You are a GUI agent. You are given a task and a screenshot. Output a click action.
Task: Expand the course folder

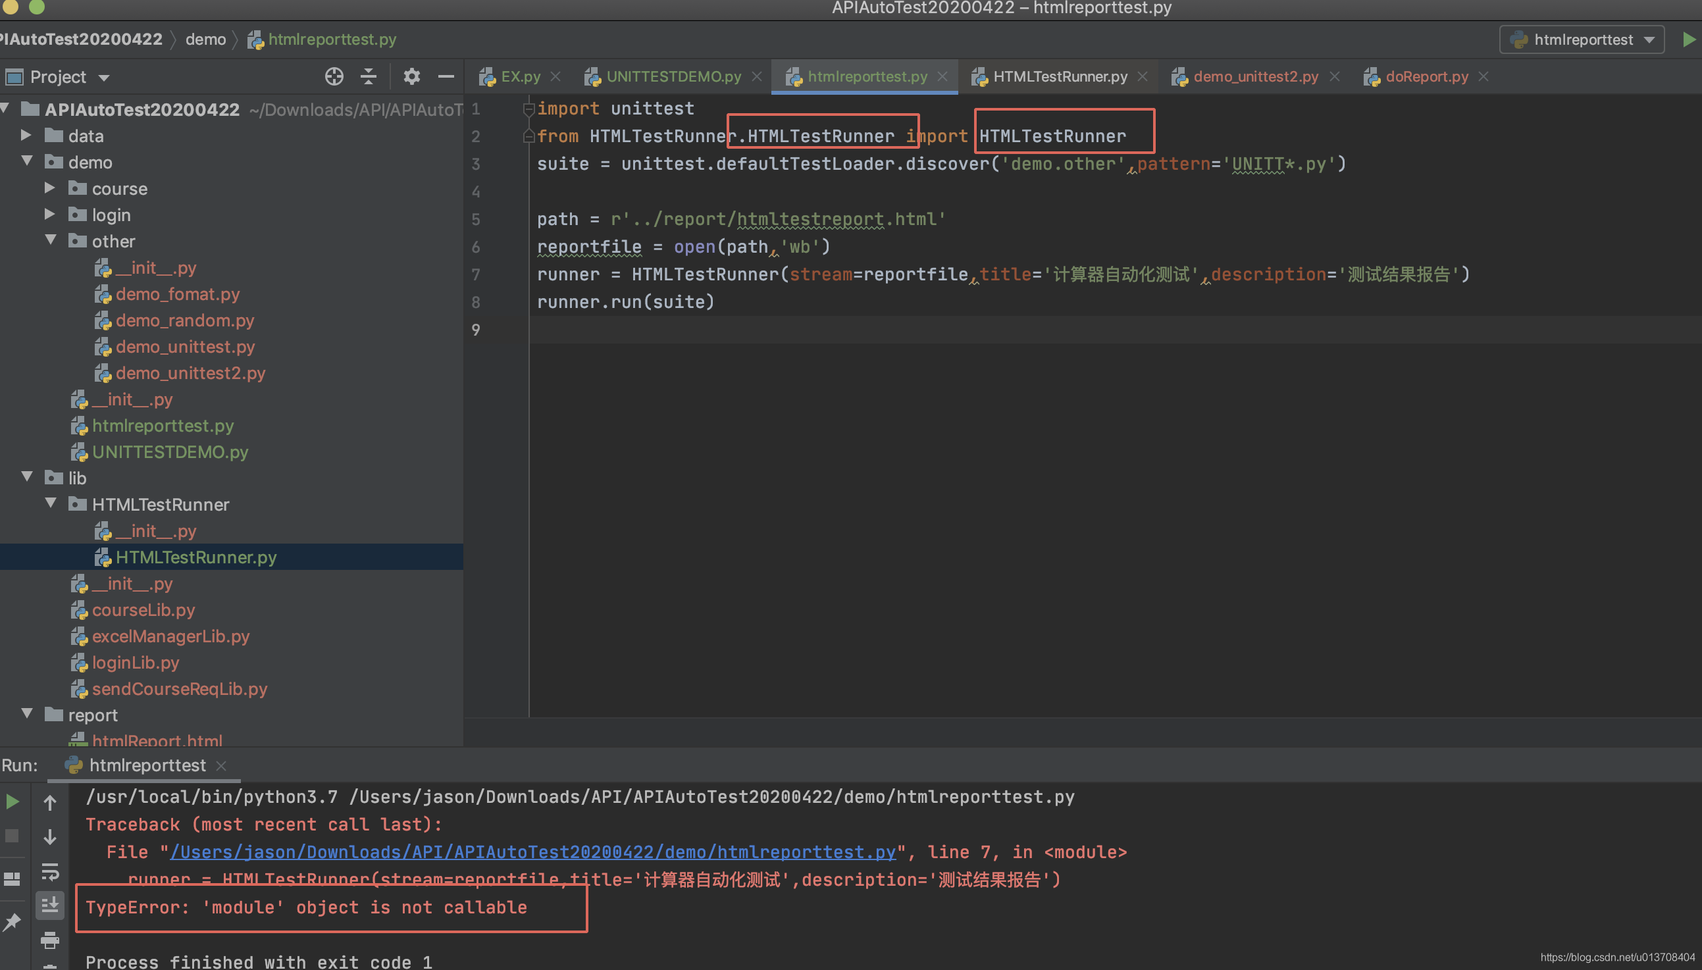(49, 188)
